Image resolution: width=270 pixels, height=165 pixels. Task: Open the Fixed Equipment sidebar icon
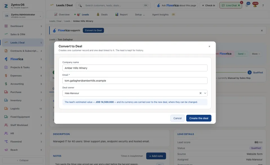[6, 117]
